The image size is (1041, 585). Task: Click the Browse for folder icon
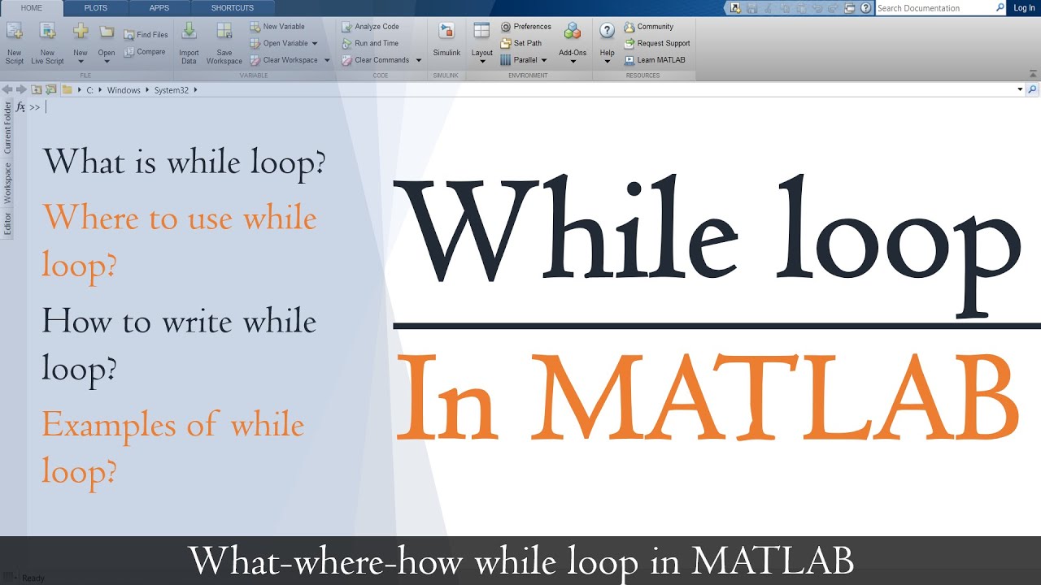[x=51, y=90]
